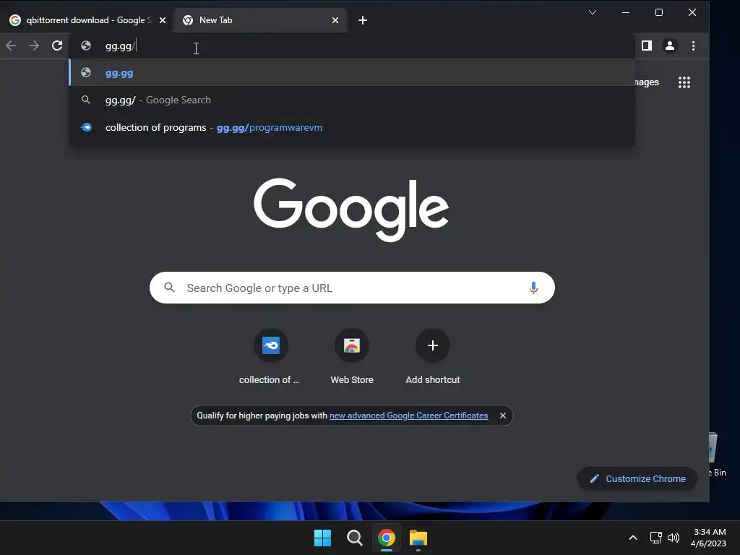Click the Chrome taskbar icon
The height and width of the screenshot is (555, 740).
tap(387, 538)
